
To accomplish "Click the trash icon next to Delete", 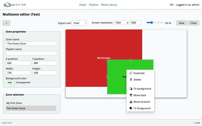I will pos(131,80).
